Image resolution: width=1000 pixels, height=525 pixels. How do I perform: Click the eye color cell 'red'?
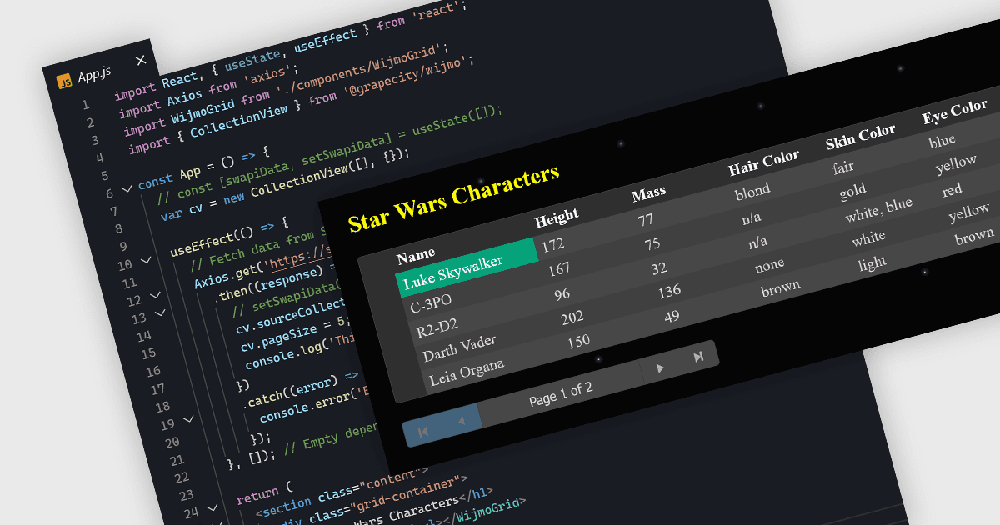click(952, 191)
